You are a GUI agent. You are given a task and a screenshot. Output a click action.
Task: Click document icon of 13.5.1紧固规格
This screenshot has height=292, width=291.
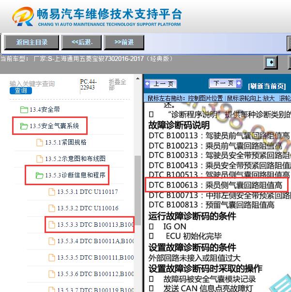(39, 143)
